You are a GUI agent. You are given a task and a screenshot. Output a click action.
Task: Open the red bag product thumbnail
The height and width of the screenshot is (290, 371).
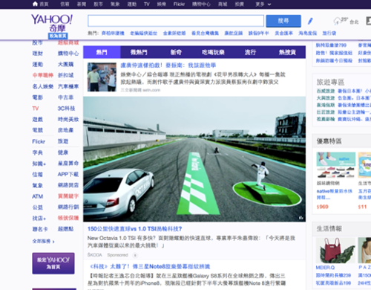click(x=335, y=251)
